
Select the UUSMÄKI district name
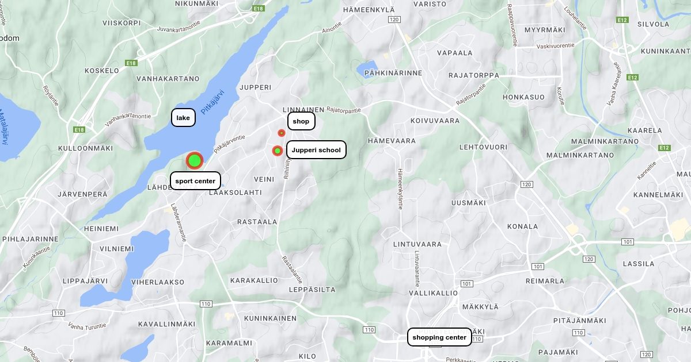[x=469, y=203]
